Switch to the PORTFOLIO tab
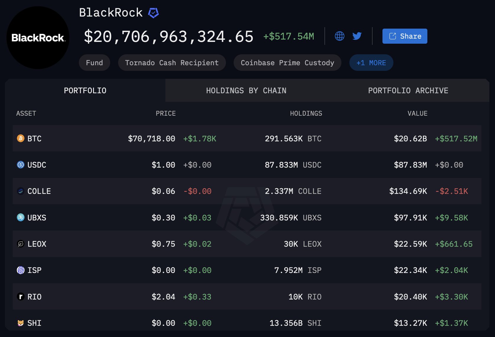This screenshot has height=337, width=495. click(x=85, y=90)
